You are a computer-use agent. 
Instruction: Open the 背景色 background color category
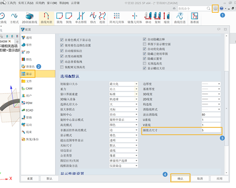28,67
